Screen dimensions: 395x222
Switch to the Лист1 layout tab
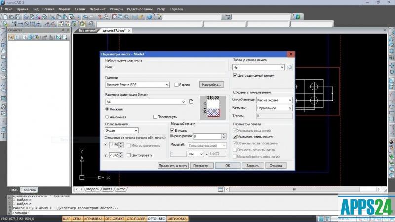tap(107, 189)
